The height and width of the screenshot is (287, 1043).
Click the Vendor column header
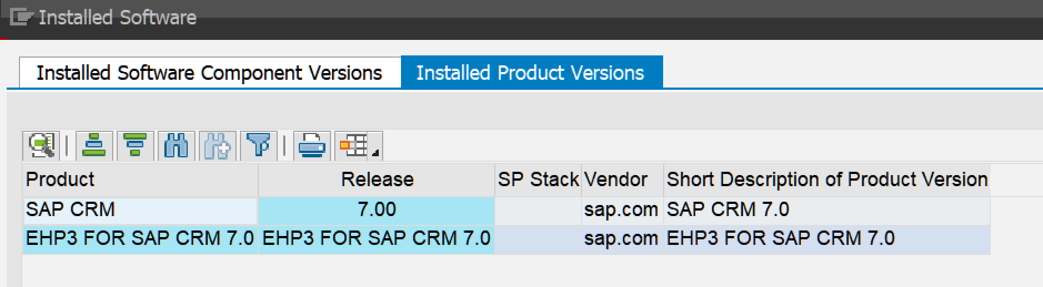(x=623, y=180)
